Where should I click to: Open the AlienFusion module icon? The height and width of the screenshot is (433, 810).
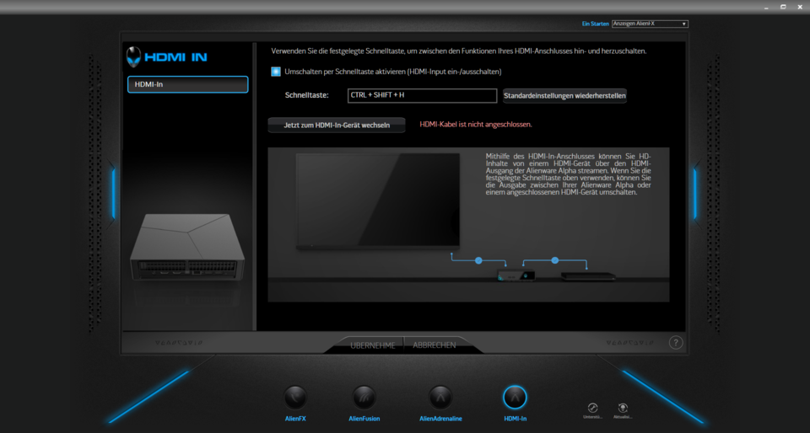[x=364, y=398]
